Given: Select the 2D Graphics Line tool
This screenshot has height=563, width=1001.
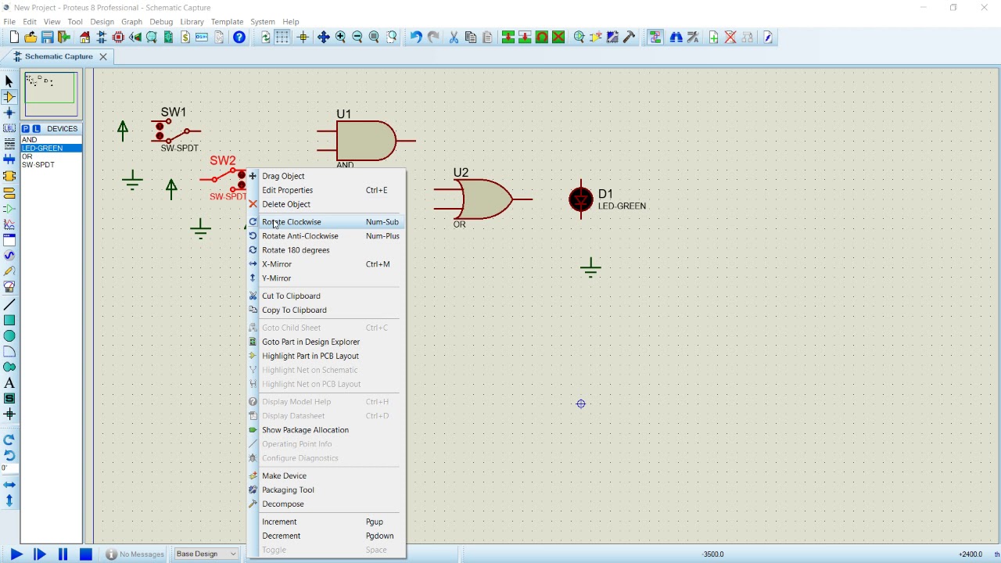Looking at the screenshot, I should coord(9,304).
